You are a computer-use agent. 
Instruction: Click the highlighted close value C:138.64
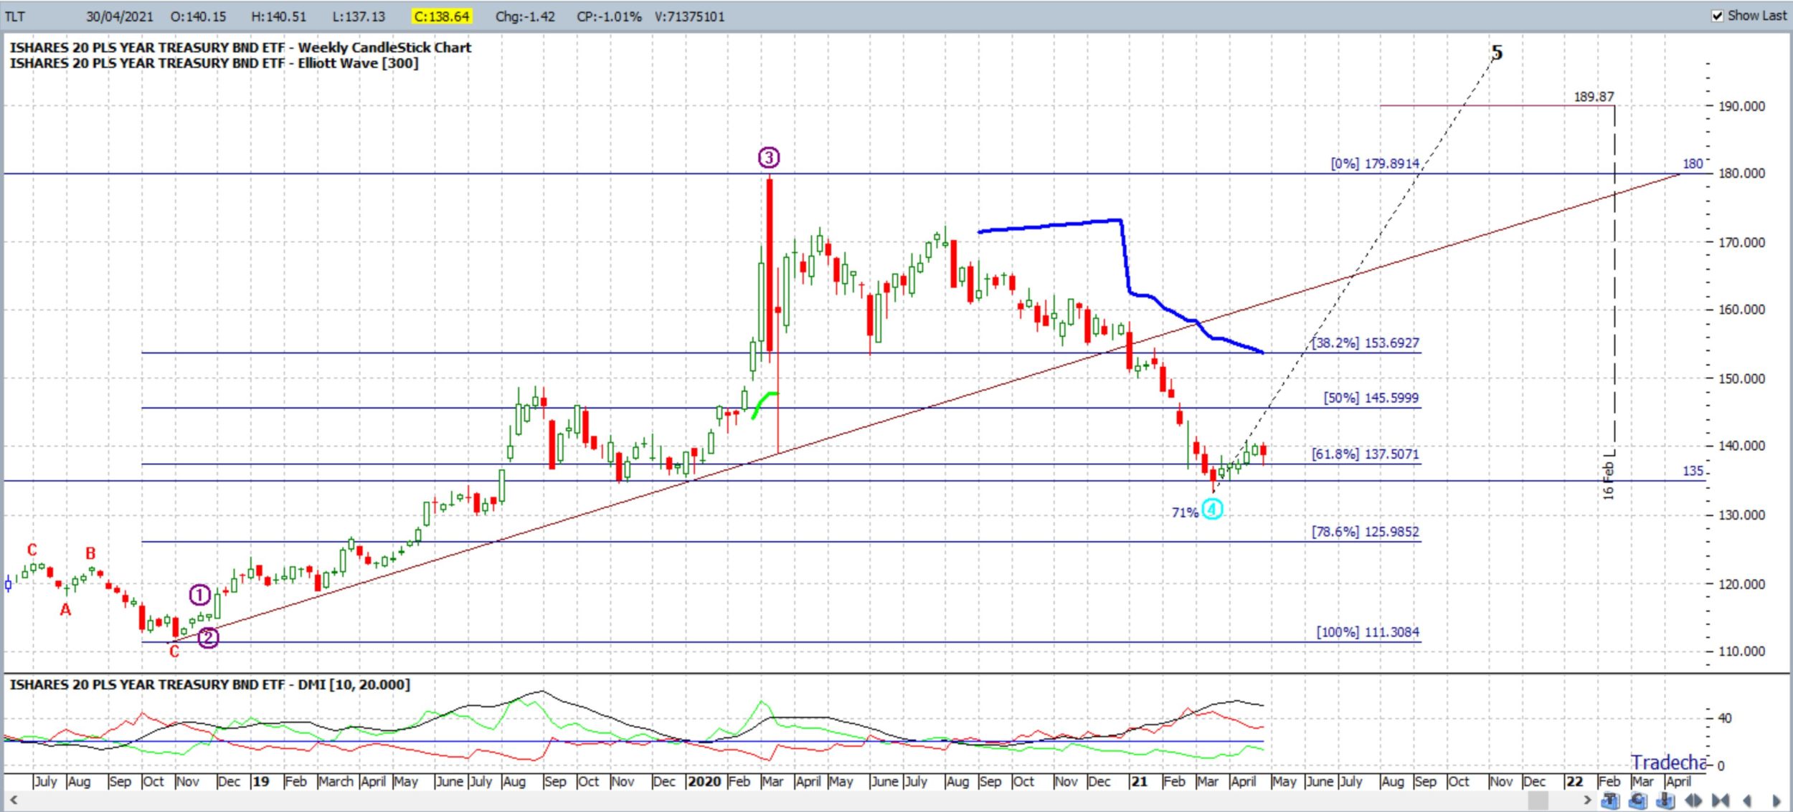point(441,16)
